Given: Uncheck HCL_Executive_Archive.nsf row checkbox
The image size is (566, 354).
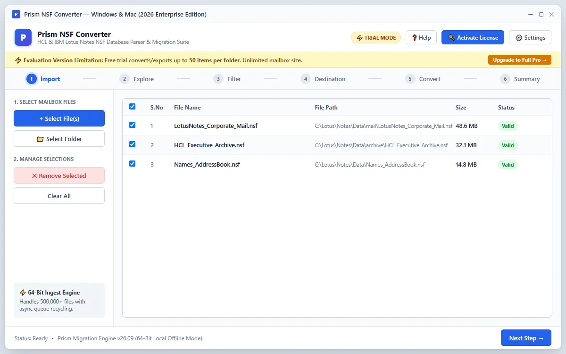Looking at the screenshot, I should coord(132,144).
